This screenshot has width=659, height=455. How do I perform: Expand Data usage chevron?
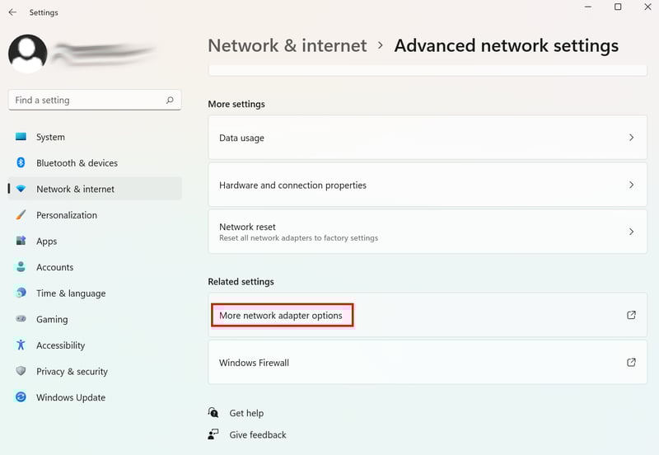tap(631, 138)
